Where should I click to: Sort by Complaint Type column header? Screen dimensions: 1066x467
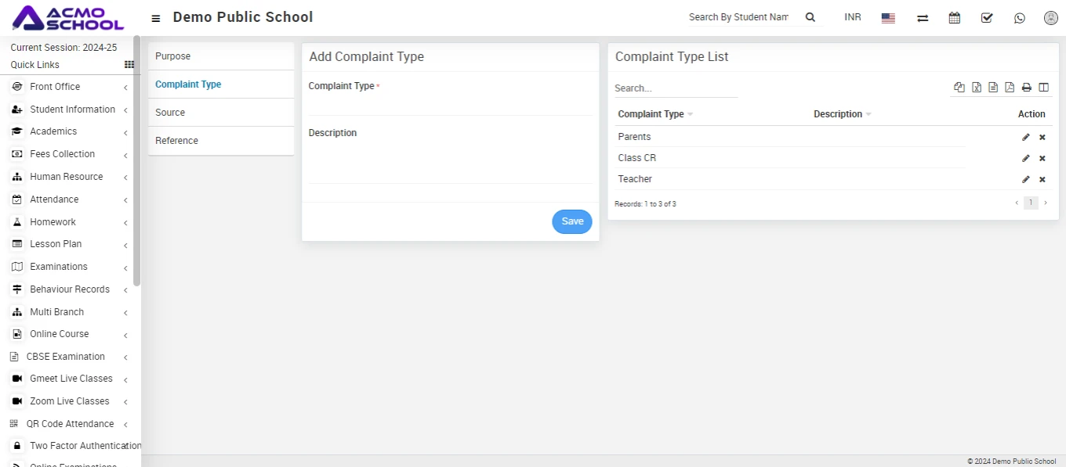[x=651, y=114]
